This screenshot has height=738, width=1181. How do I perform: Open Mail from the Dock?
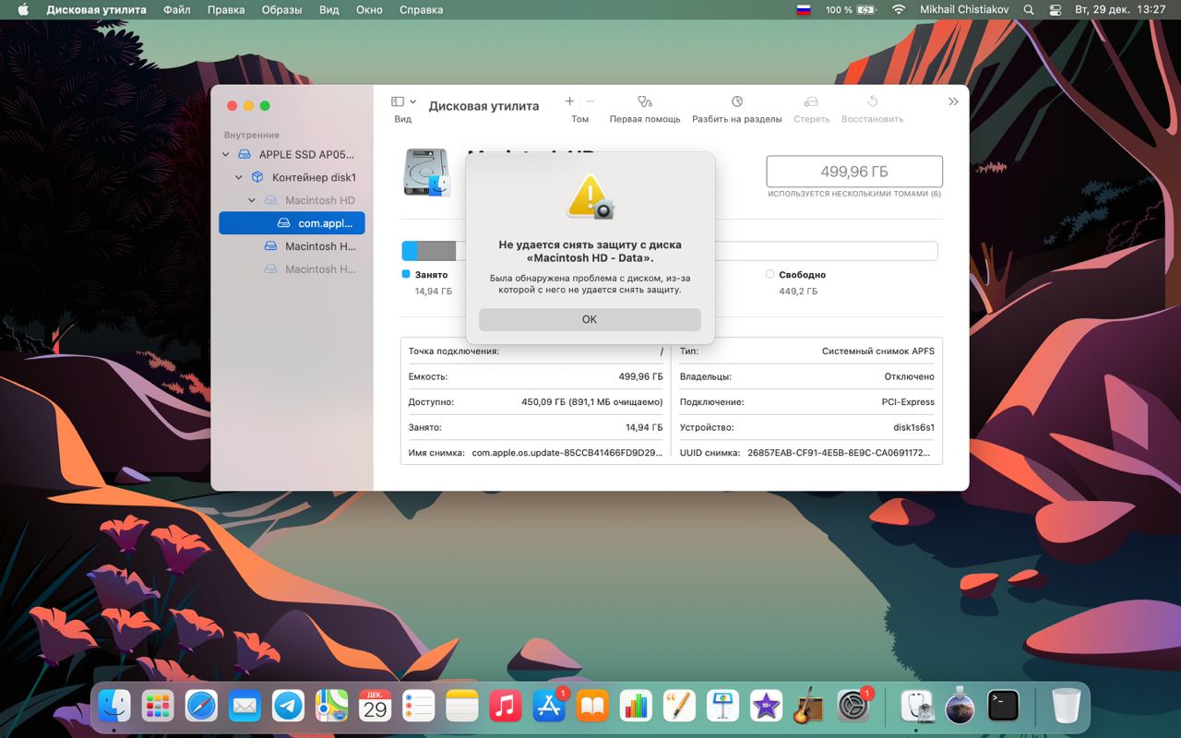[245, 708]
